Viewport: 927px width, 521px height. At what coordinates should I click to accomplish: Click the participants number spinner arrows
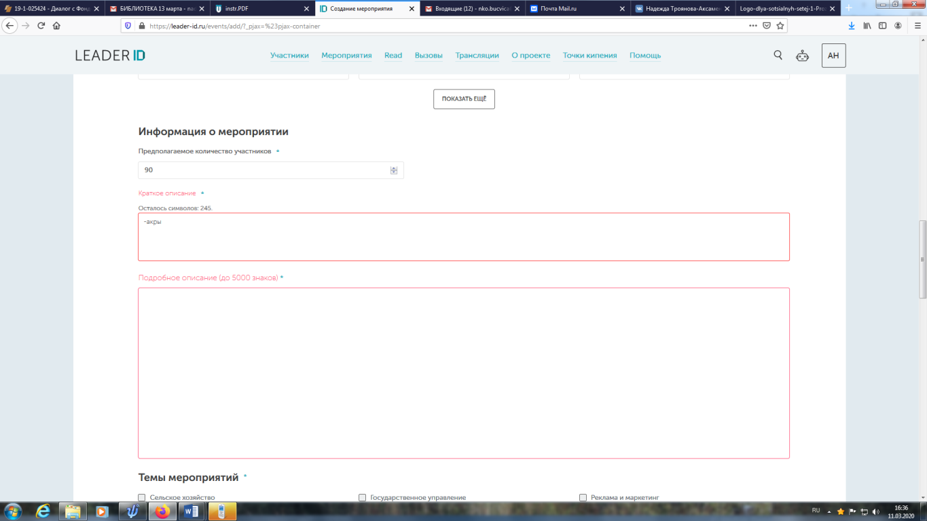(x=394, y=170)
